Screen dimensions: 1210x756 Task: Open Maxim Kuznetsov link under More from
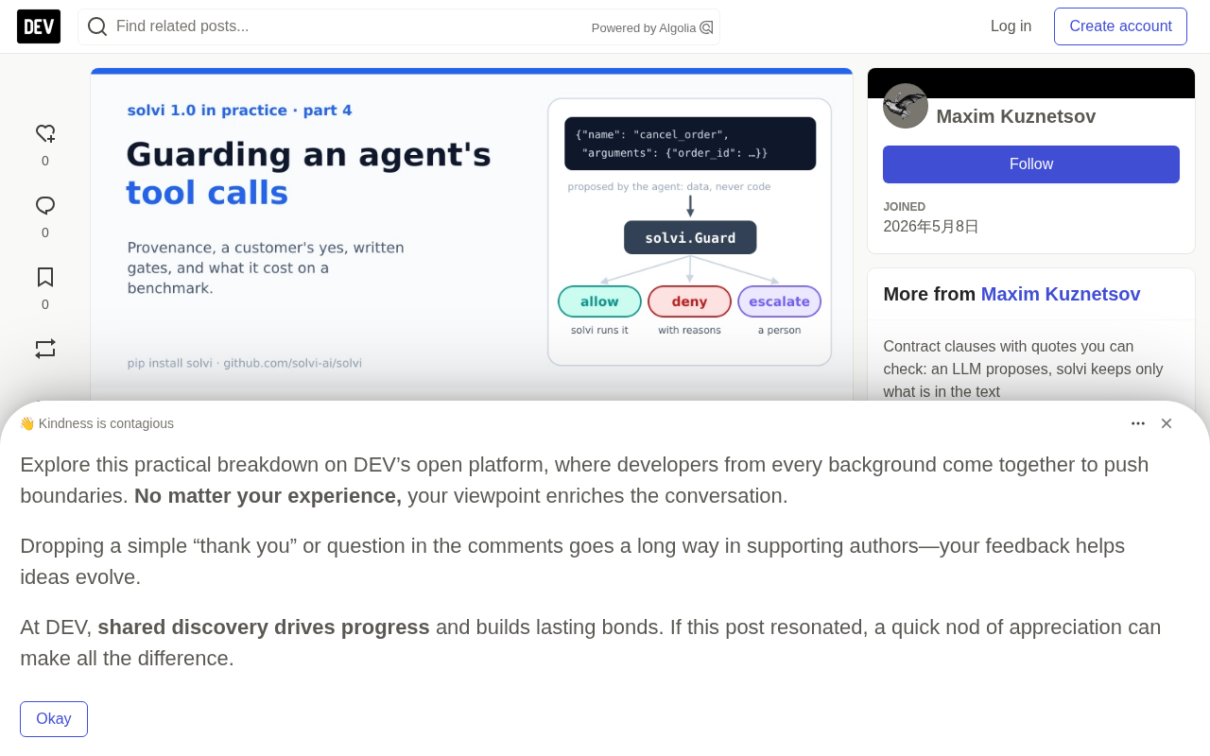pos(1061,294)
